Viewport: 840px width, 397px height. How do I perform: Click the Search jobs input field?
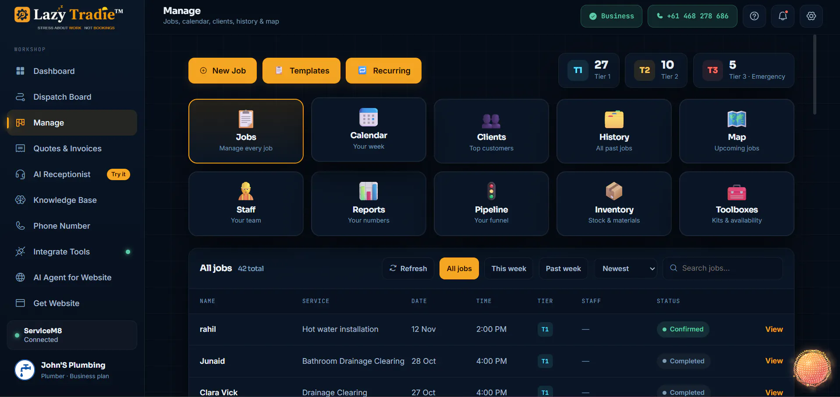pos(723,268)
